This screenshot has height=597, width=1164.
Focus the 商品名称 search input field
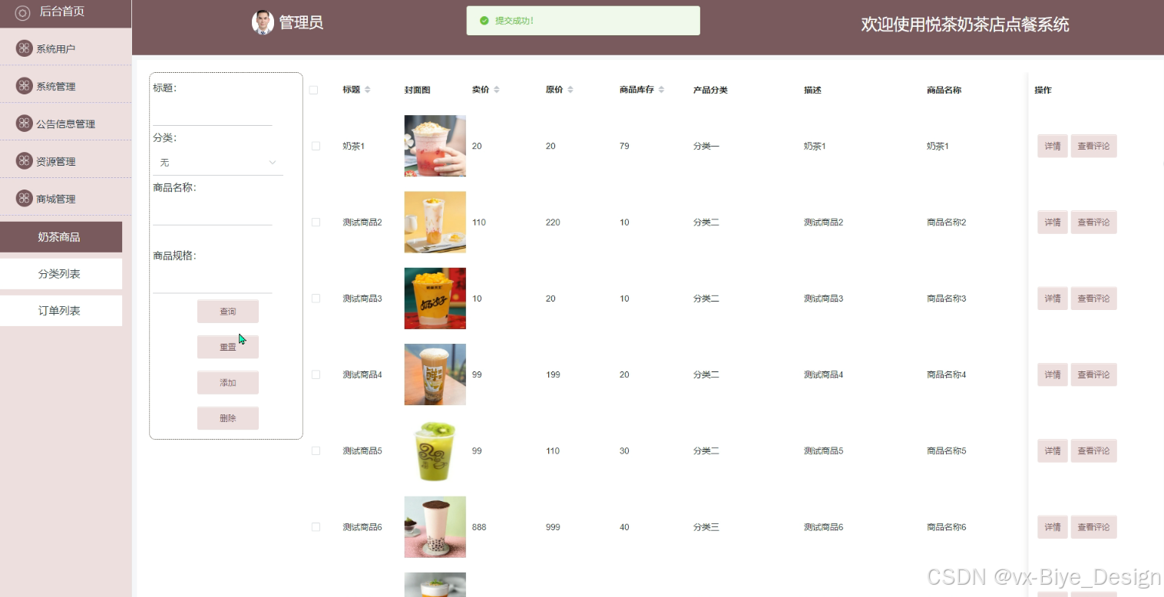[213, 213]
